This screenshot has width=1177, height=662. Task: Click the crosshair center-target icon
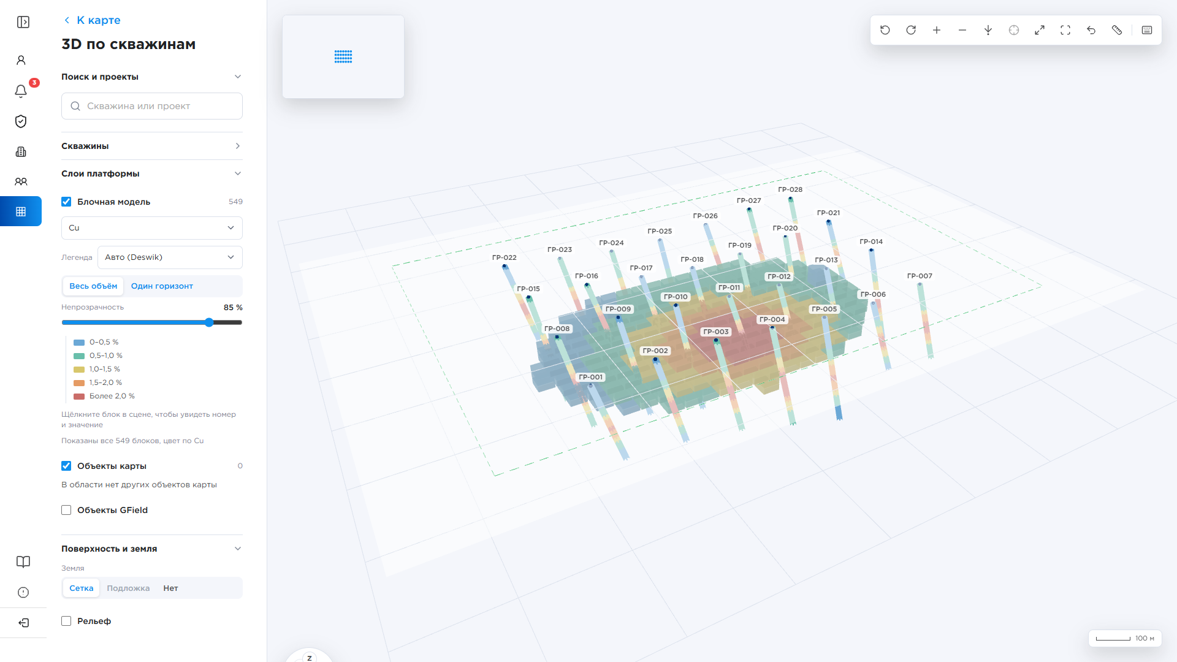tap(1014, 30)
